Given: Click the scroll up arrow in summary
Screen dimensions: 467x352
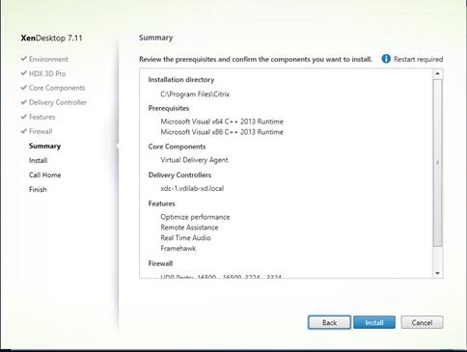Looking at the screenshot, I should point(437,73).
